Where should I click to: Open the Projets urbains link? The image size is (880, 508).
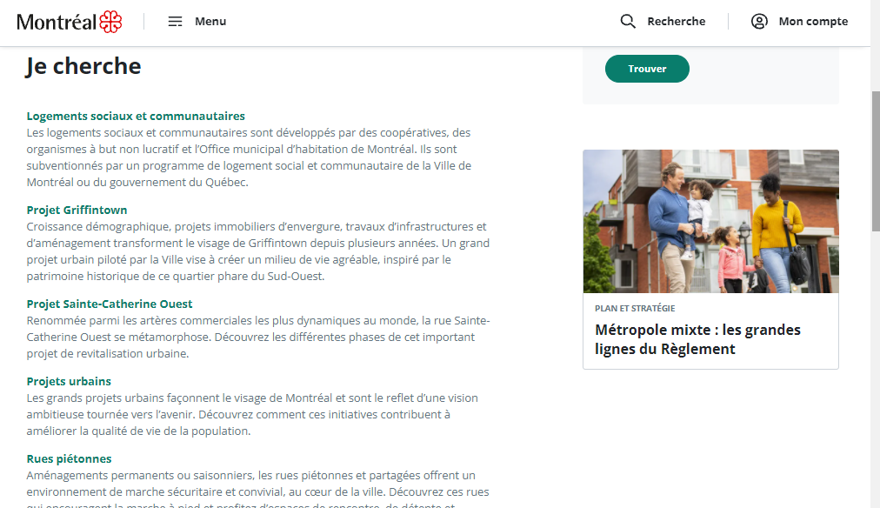[69, 381]
